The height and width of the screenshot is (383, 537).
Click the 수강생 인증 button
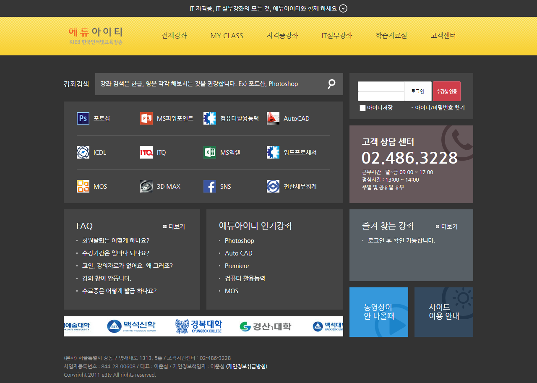coord(447,91)
